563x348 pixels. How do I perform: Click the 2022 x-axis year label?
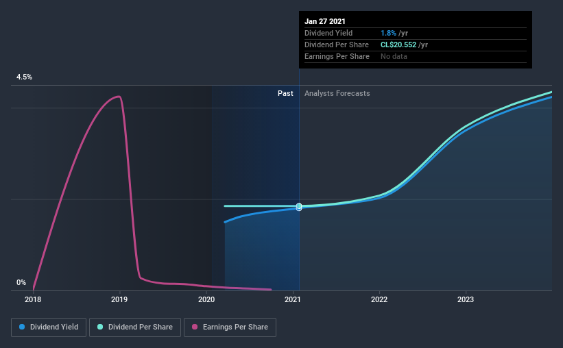379,299
